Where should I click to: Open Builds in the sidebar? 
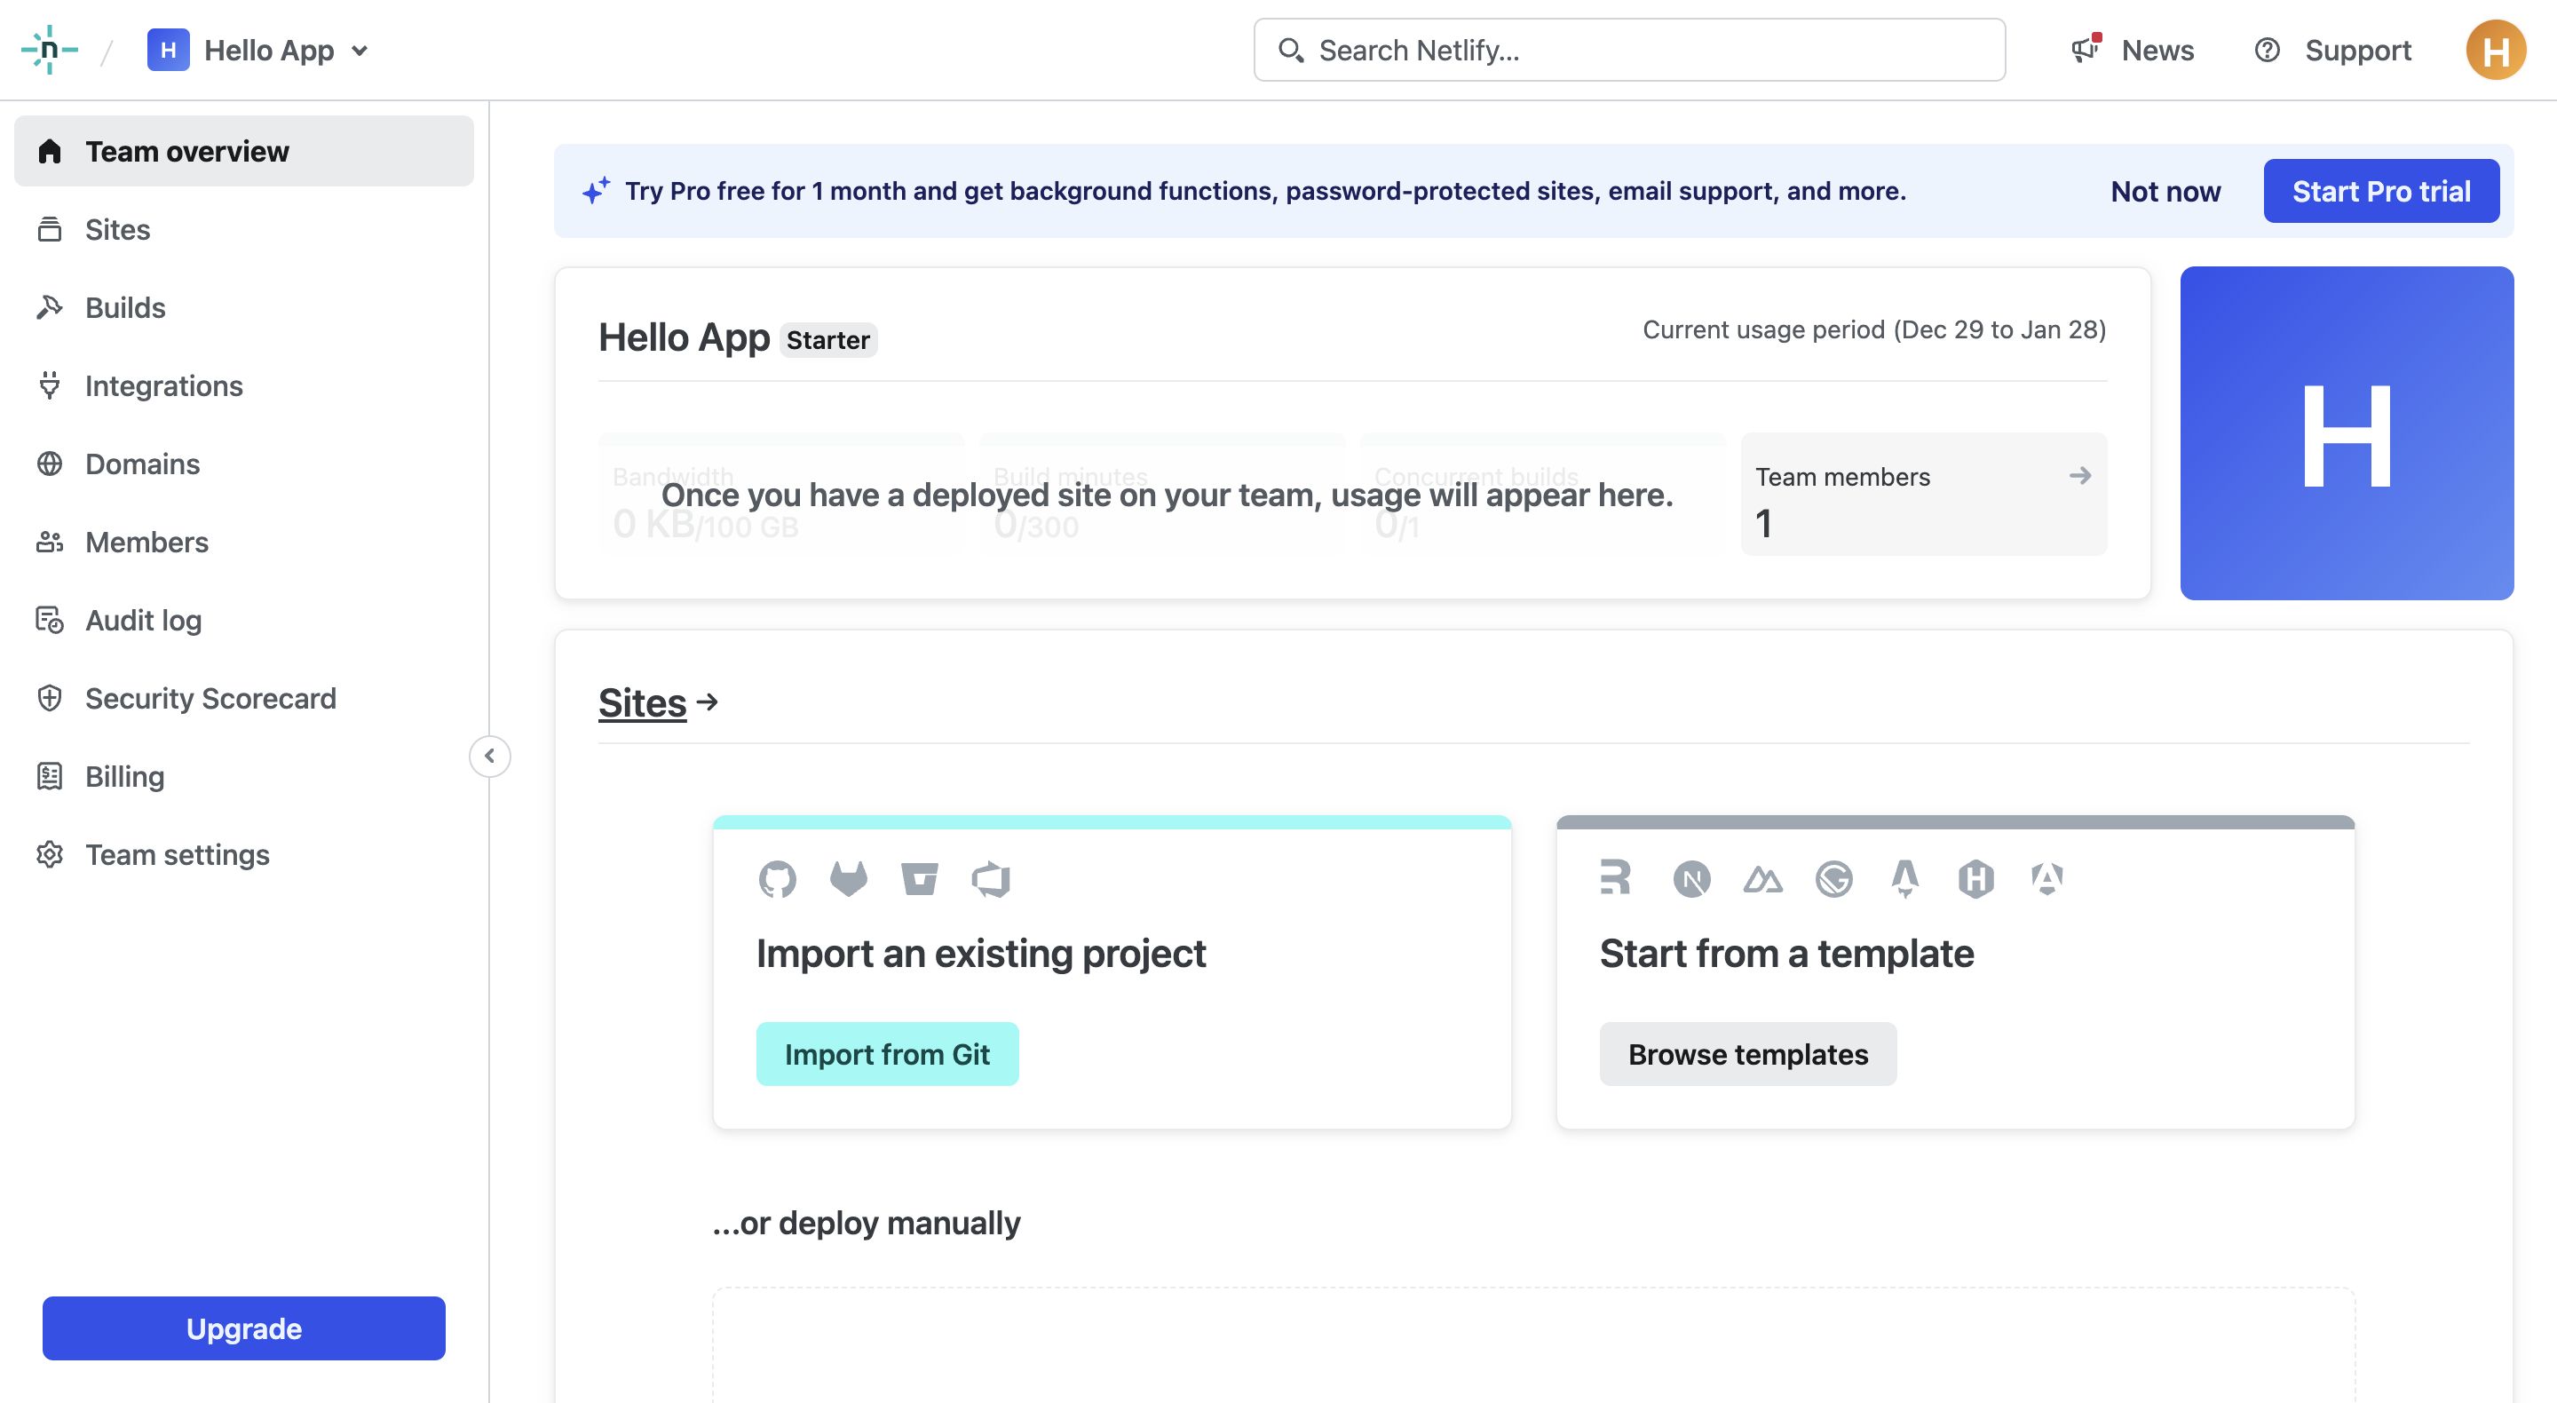(x=244, y=308)
